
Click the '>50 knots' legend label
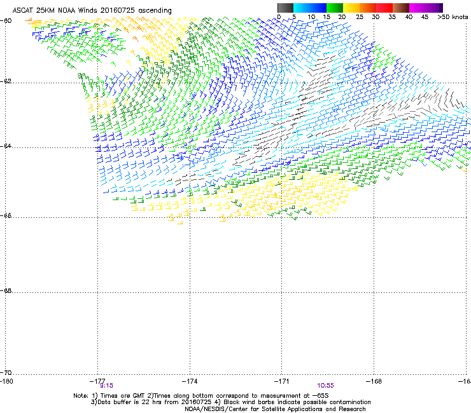click(453, 17)
